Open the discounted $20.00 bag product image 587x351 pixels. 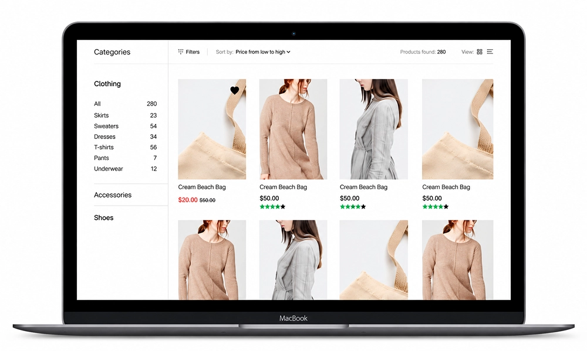[212, 129]
